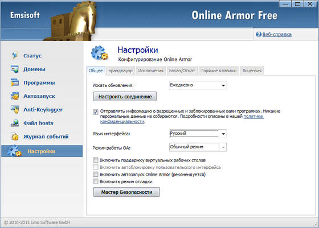Click the Emsisoft logo text
The image size is (319, 228).
[x=25, y=15]
